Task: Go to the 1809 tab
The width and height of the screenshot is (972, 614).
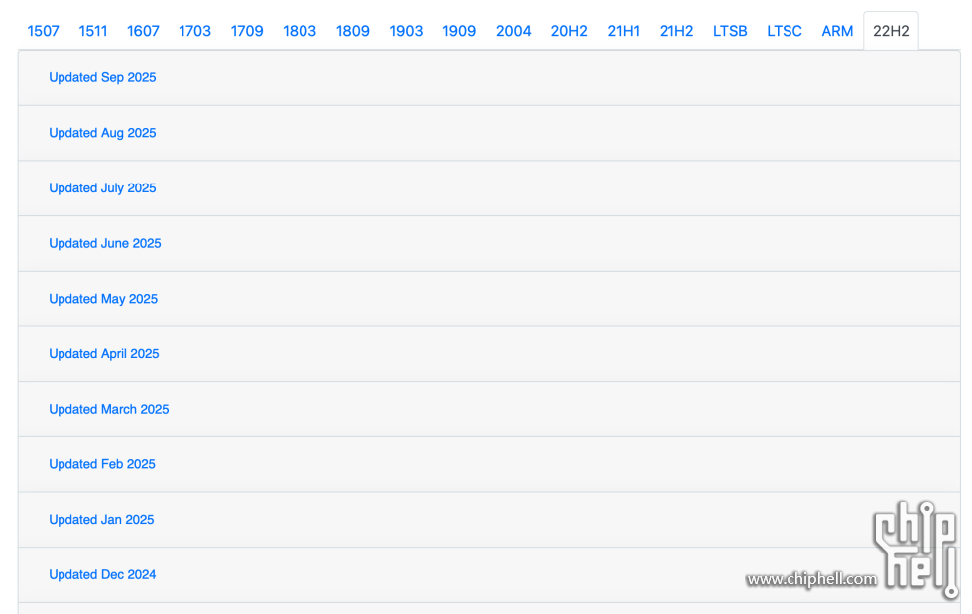Action: pos(353,31)
